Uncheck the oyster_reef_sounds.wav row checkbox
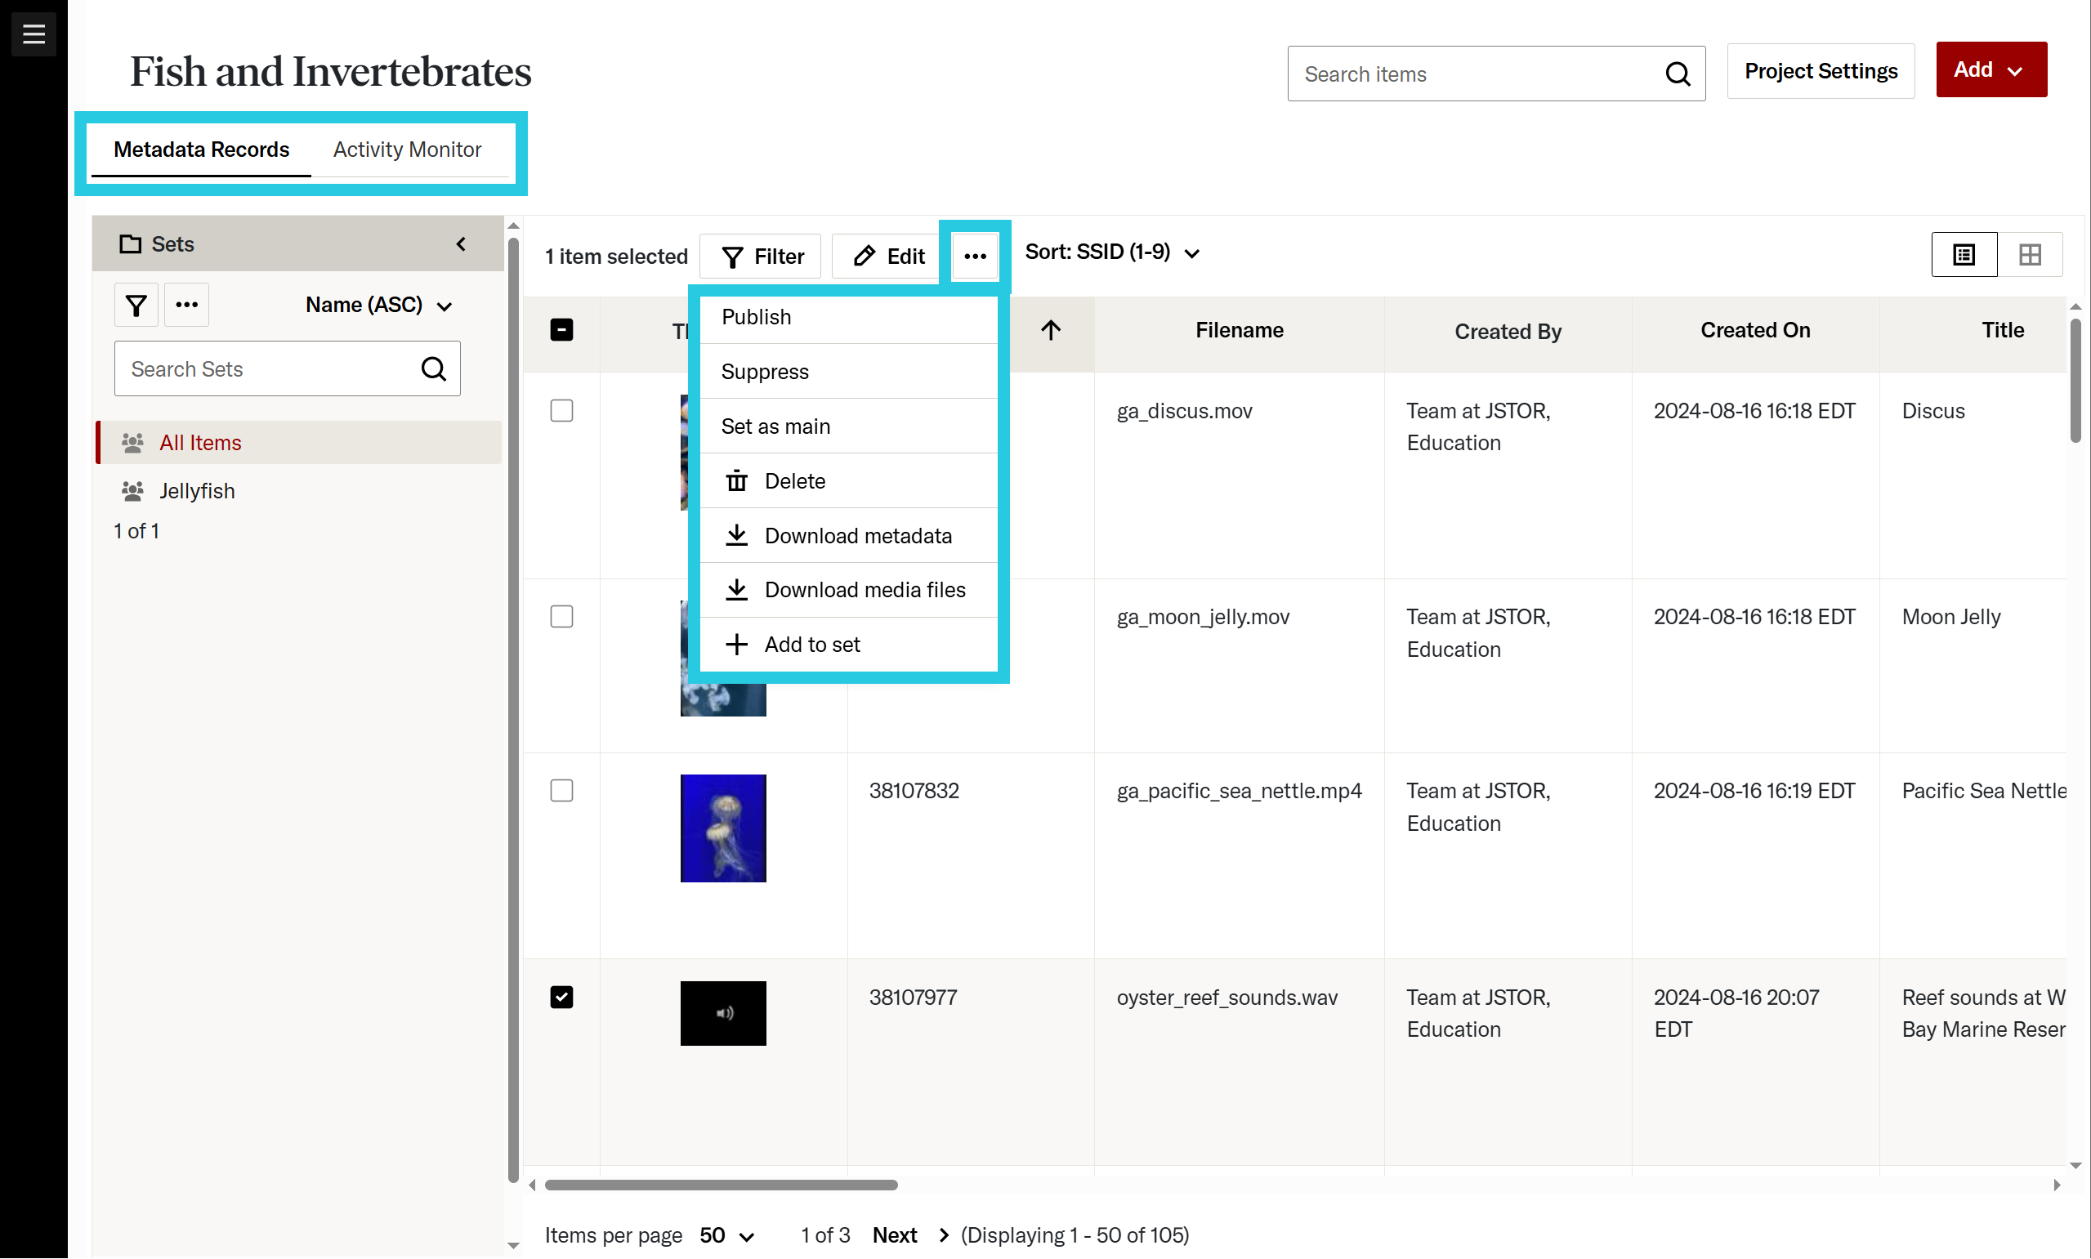Image resolution: width=2091 pixels, height=1259 pixels. [561, 997]
